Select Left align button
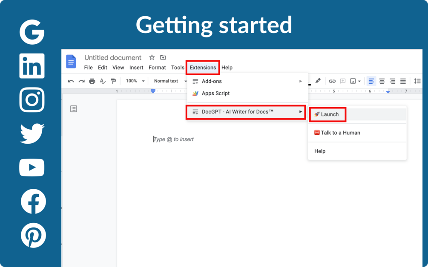The height and width of the screenshot is (267, 428). pyautogui.click(x=371, y=81)
